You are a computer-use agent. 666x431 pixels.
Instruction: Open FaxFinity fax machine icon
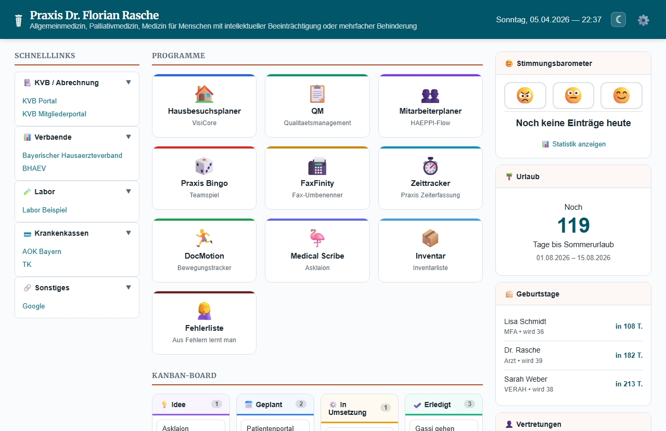pyautogui.click(x=317, y=166)
